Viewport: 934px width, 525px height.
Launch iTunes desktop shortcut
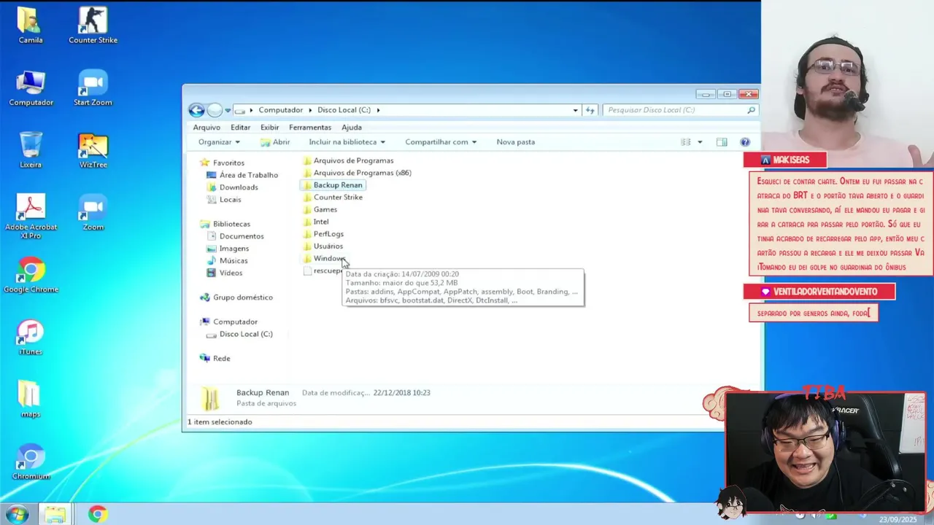click(31, 338)
